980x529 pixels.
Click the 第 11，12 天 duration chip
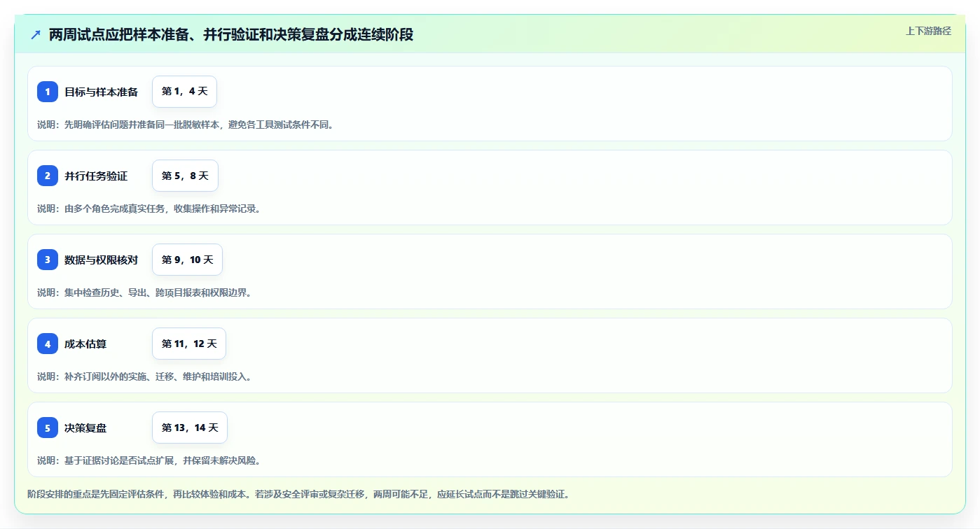(x=189, y=344)
